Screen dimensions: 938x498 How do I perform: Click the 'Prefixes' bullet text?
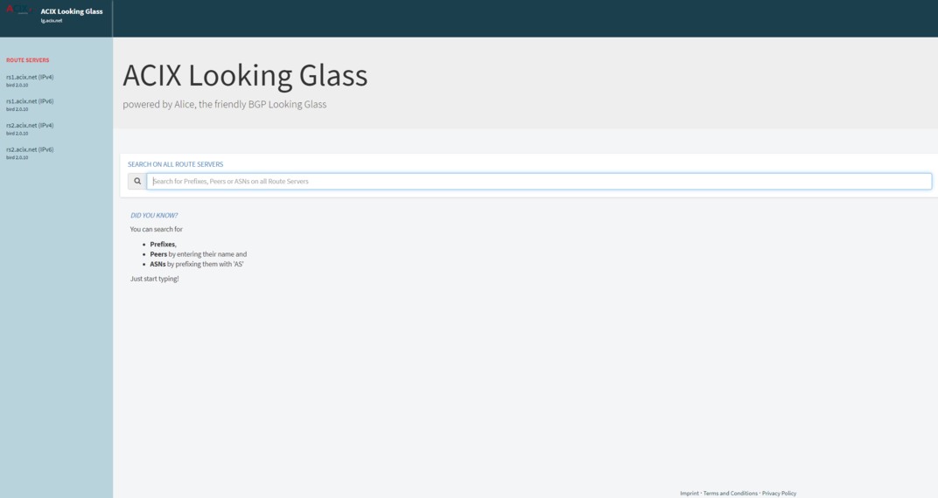tap(163, 245)
